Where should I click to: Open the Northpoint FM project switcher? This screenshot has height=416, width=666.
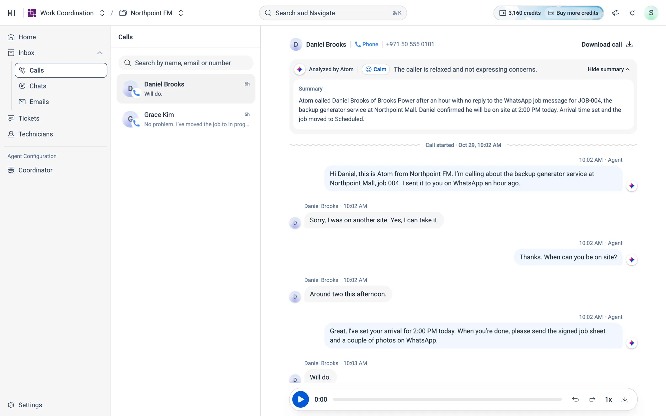[181, 13]
